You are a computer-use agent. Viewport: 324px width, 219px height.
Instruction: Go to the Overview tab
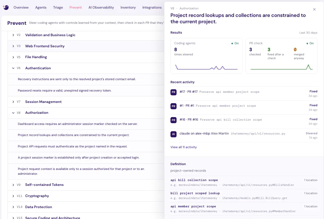pos(21,7)
